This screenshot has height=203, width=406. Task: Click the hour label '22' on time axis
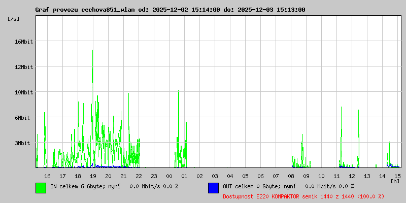pos(139,176)
